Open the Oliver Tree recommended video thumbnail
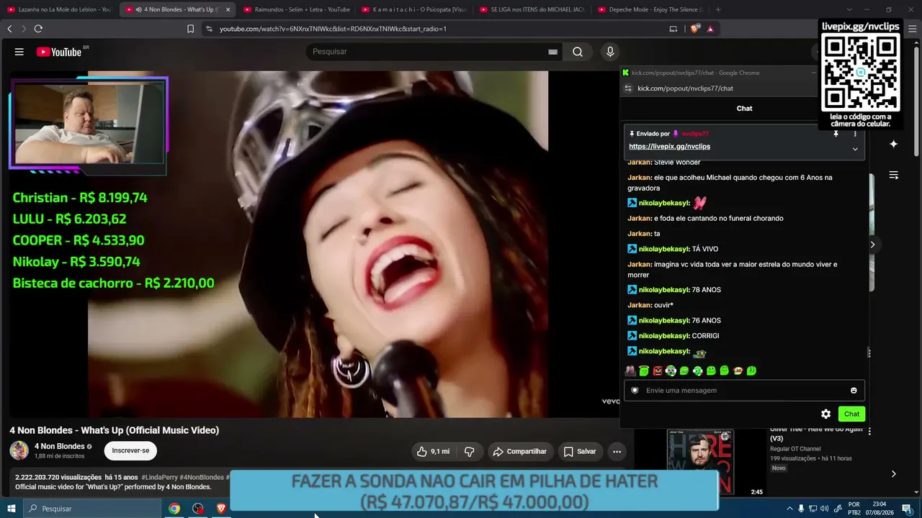This screenshot has height=518, width=922. pyautogui.click(x=700, y=462)
